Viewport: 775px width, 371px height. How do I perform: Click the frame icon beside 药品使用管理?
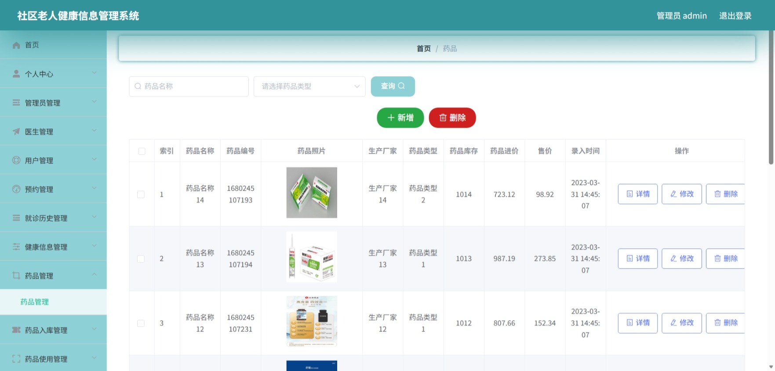coord(16,359)
